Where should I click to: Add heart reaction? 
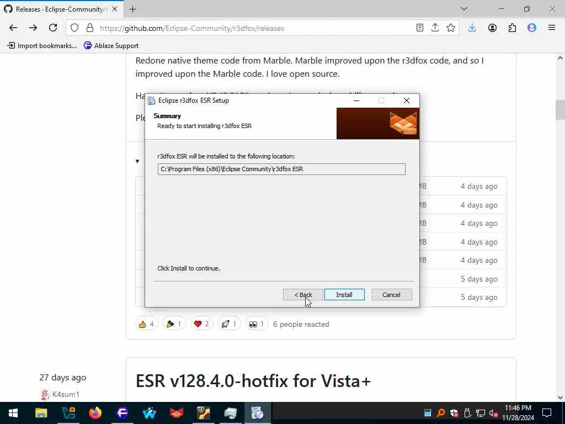click(201, 324)
